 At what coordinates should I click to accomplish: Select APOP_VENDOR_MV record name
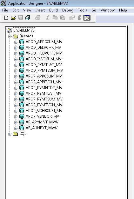point(42,116)
